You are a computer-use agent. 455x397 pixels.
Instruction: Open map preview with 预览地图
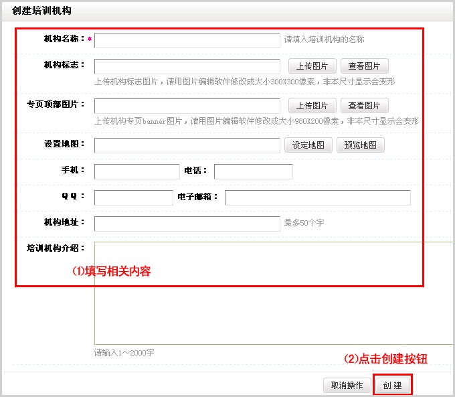360,145
